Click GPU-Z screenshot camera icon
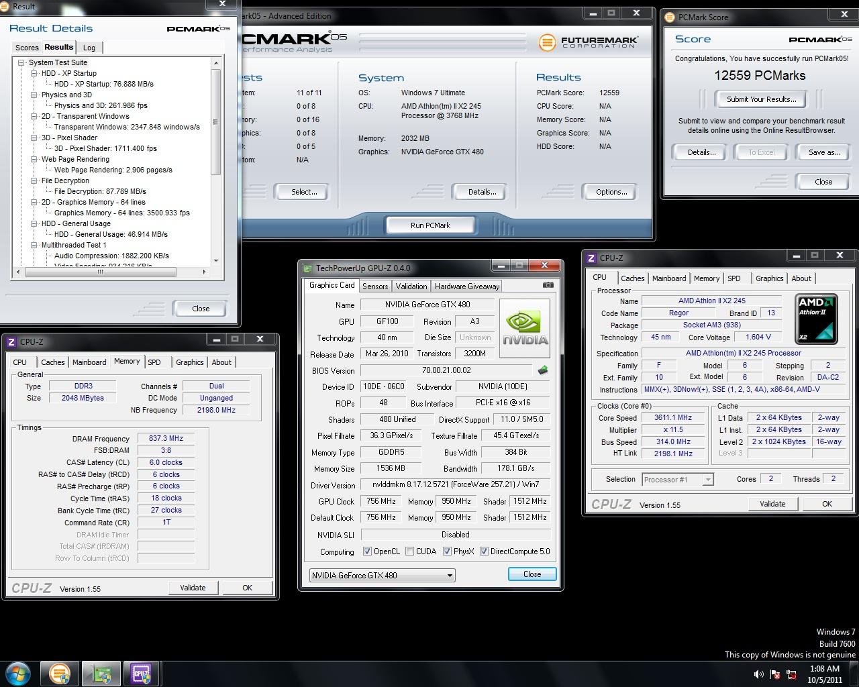Screen dimensions: 859x687 548,285
